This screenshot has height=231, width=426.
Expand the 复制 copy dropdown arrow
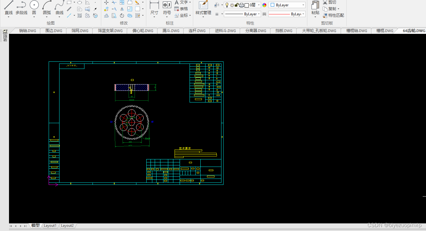coord(338,9)
